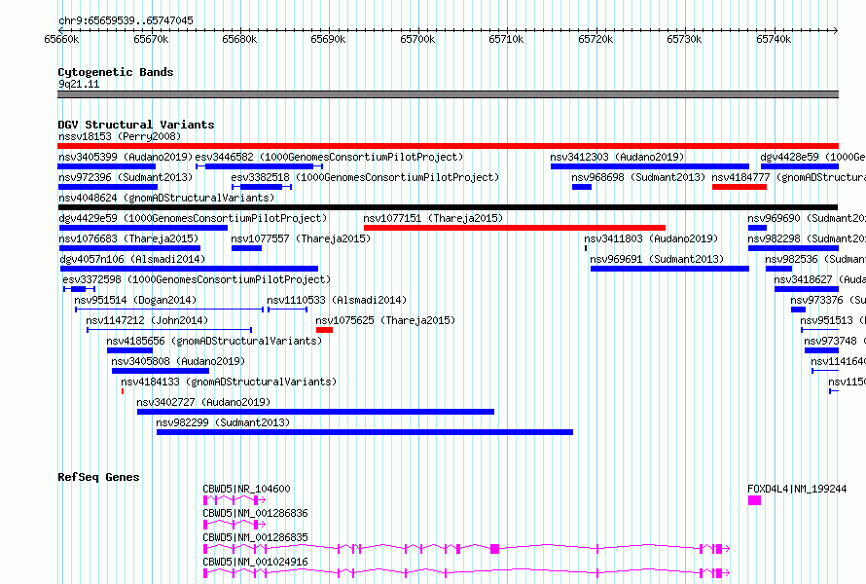The width and height of the screenshot is (866, 584).
Task: Select the red nsv1077151 variant bar
Action: pos(514,228)
